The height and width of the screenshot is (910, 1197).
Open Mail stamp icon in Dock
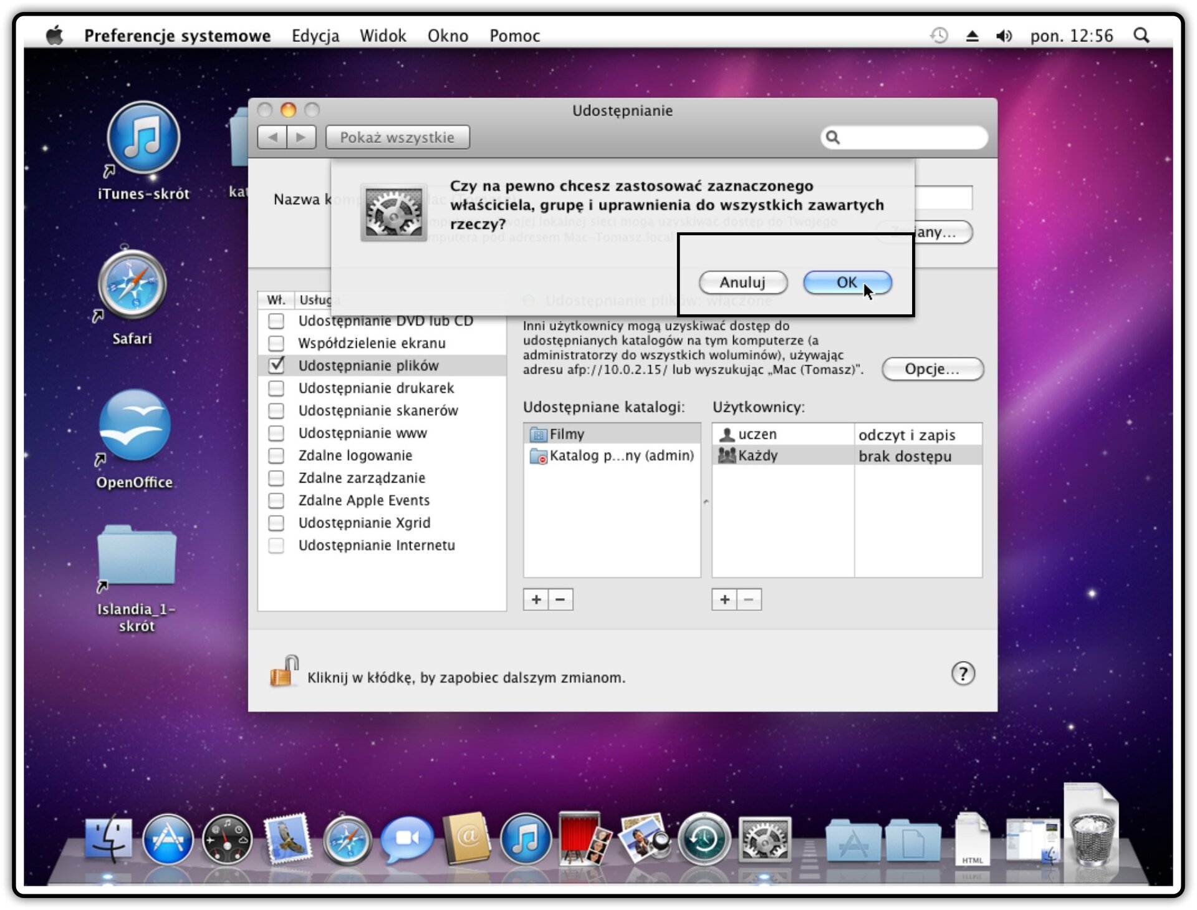click(287, 839)
